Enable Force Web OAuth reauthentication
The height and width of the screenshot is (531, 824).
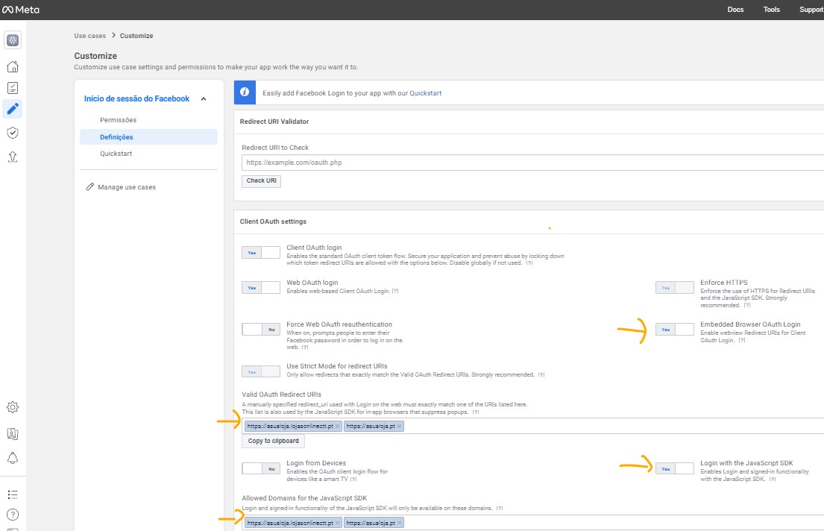coord(261,329)
